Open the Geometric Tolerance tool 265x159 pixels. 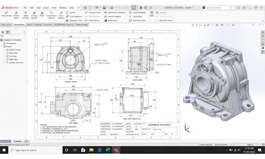point(115,12)
